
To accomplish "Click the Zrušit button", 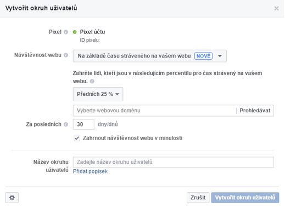I will 198,198.
